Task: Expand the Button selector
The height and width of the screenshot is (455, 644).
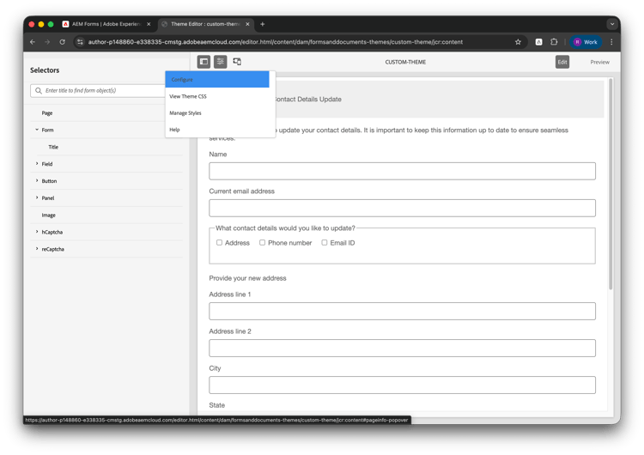Action: pos(37,180)
